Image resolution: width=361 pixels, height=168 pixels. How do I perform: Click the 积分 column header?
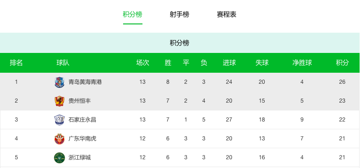pyautogui.click(x=343, y=63)
